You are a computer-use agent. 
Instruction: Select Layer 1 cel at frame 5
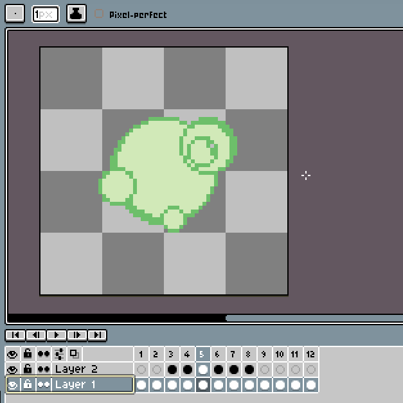coord(202,385)
